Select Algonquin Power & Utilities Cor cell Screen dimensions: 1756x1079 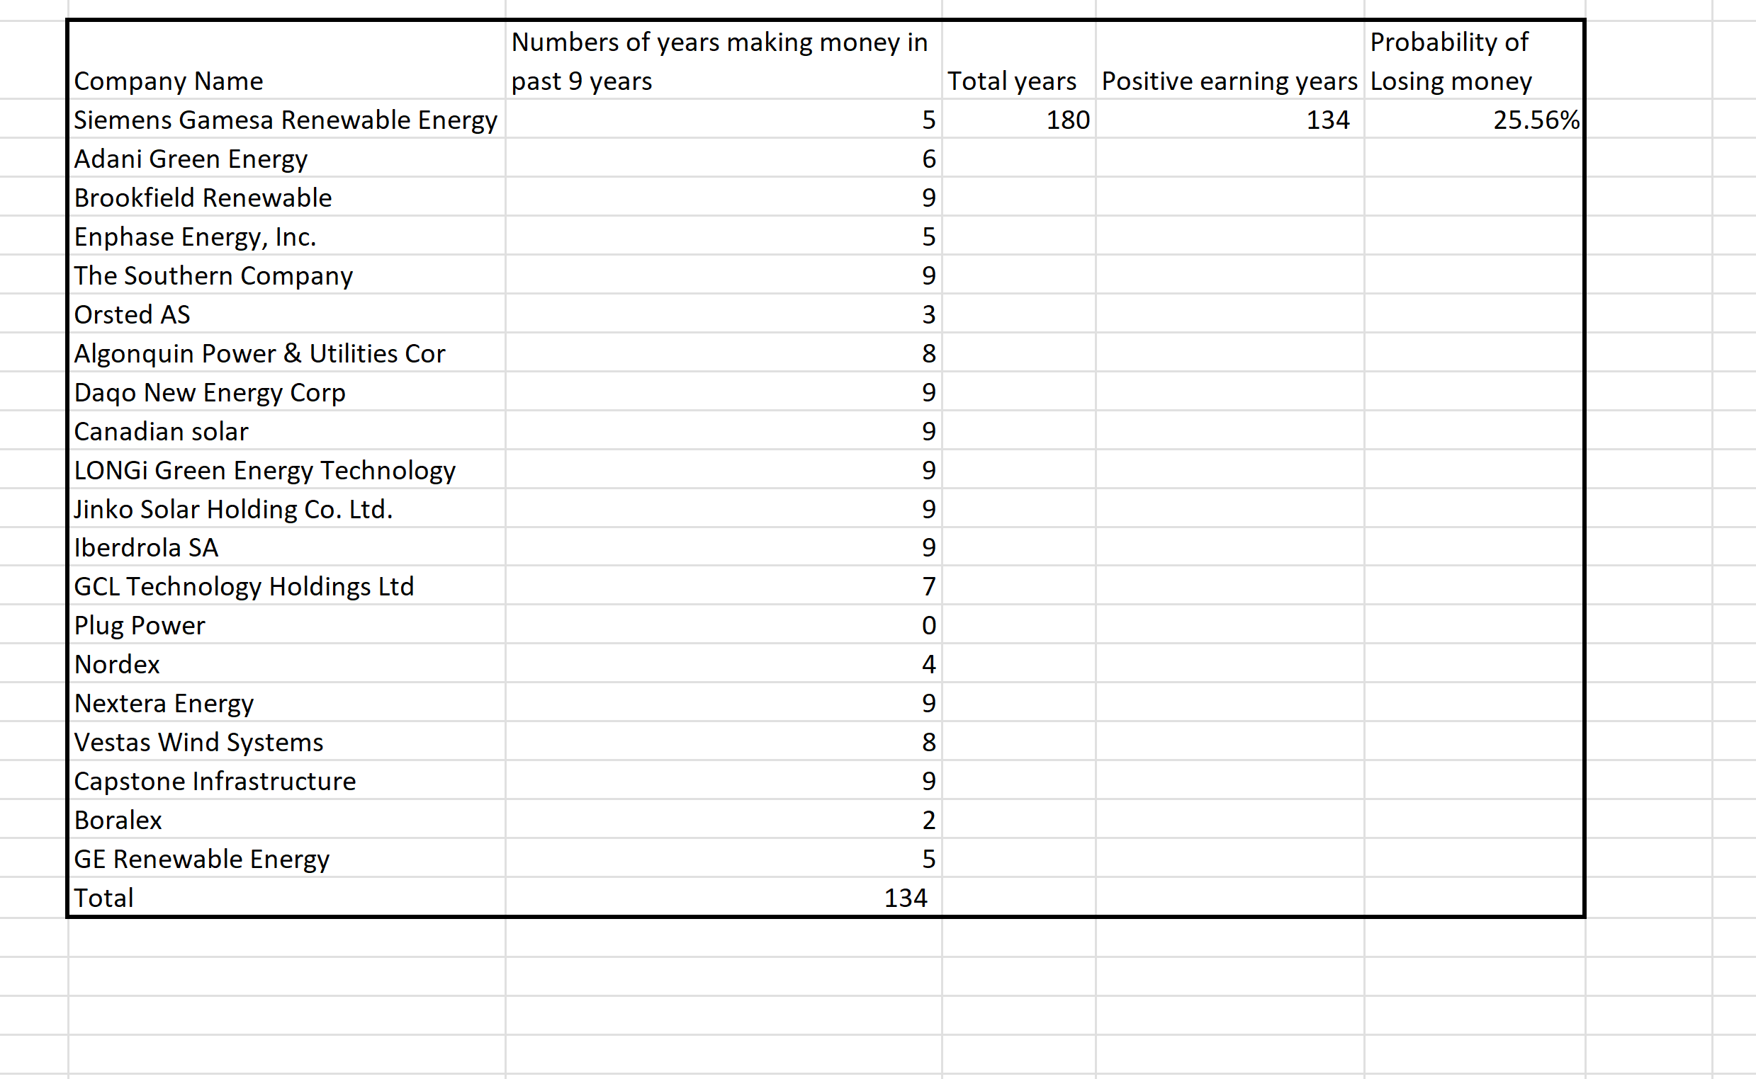(x=286, y=353)
